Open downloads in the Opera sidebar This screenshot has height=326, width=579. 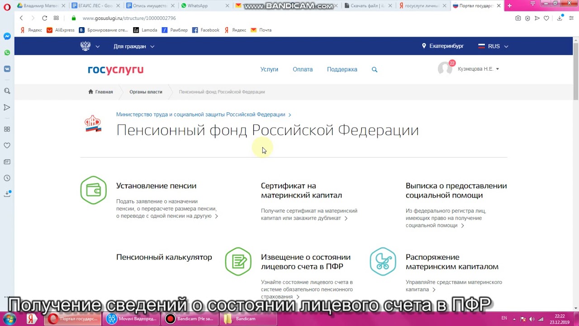[7, 194]
